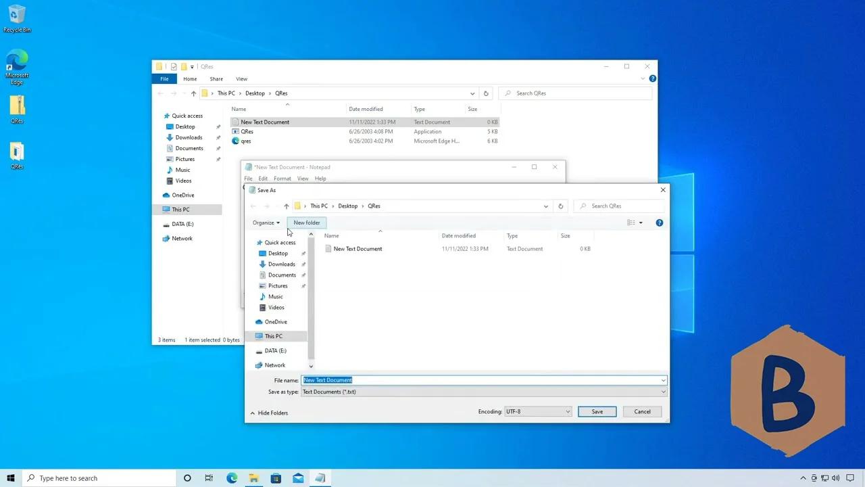Select the QRes application in the file list
This screenshot has height=487, width=865.
[x=247, y=131]
